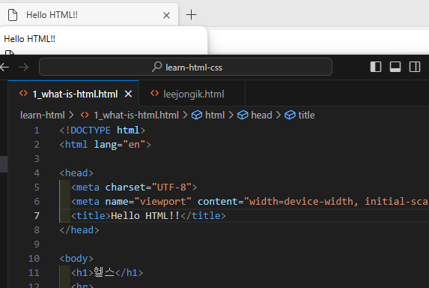Click chevron between html and head breadcrumbs

tap(231, 115)
